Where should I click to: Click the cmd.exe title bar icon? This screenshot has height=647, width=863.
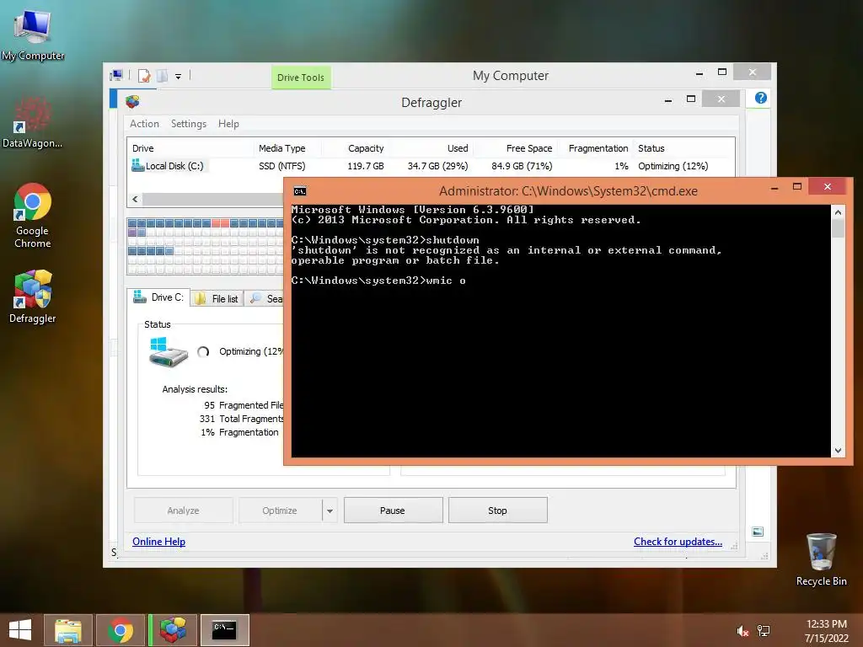pyautogui.click(x=300, y=191)
